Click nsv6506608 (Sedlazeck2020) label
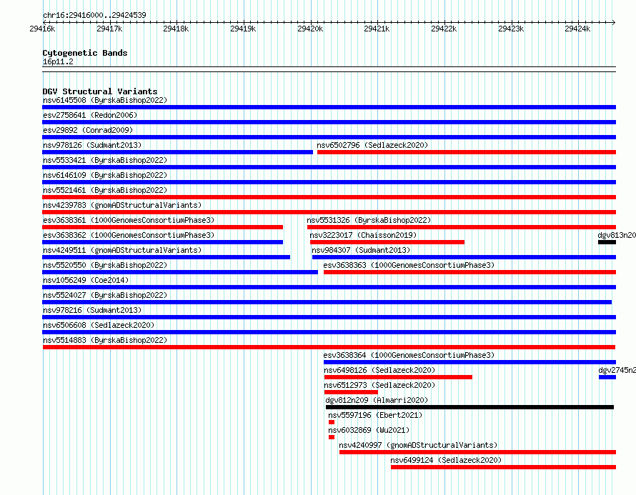The image size is (636, 495). pos(99,325)
